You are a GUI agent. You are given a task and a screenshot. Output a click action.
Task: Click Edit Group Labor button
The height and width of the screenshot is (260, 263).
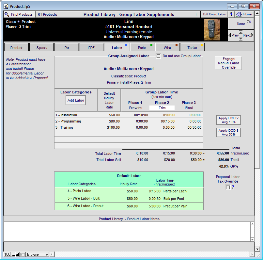[x=214, y=14]
